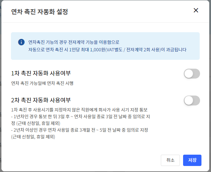Click notice line mentioning 1,000원 과금
This screenshot has height=172, width=211.
click(107, 50)
